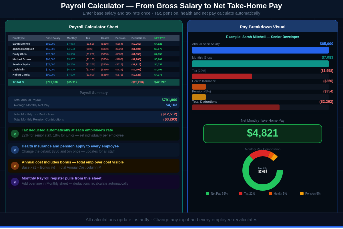
Task: Click the center of the Monthly donut chart
Action: 262,170
